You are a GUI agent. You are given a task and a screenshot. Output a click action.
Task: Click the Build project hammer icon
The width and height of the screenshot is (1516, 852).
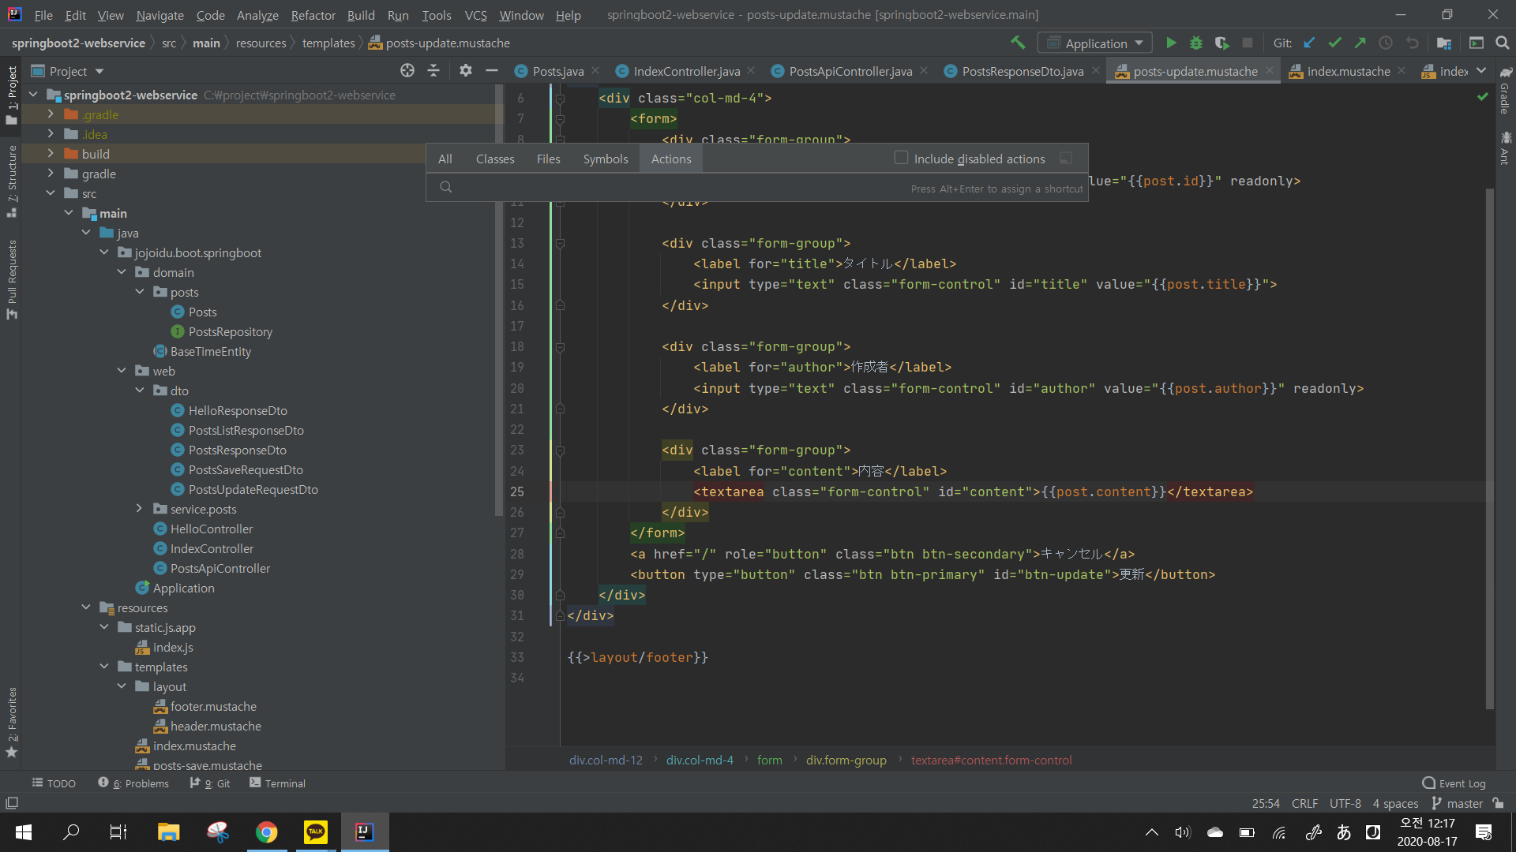click(x=1018, y=43)
